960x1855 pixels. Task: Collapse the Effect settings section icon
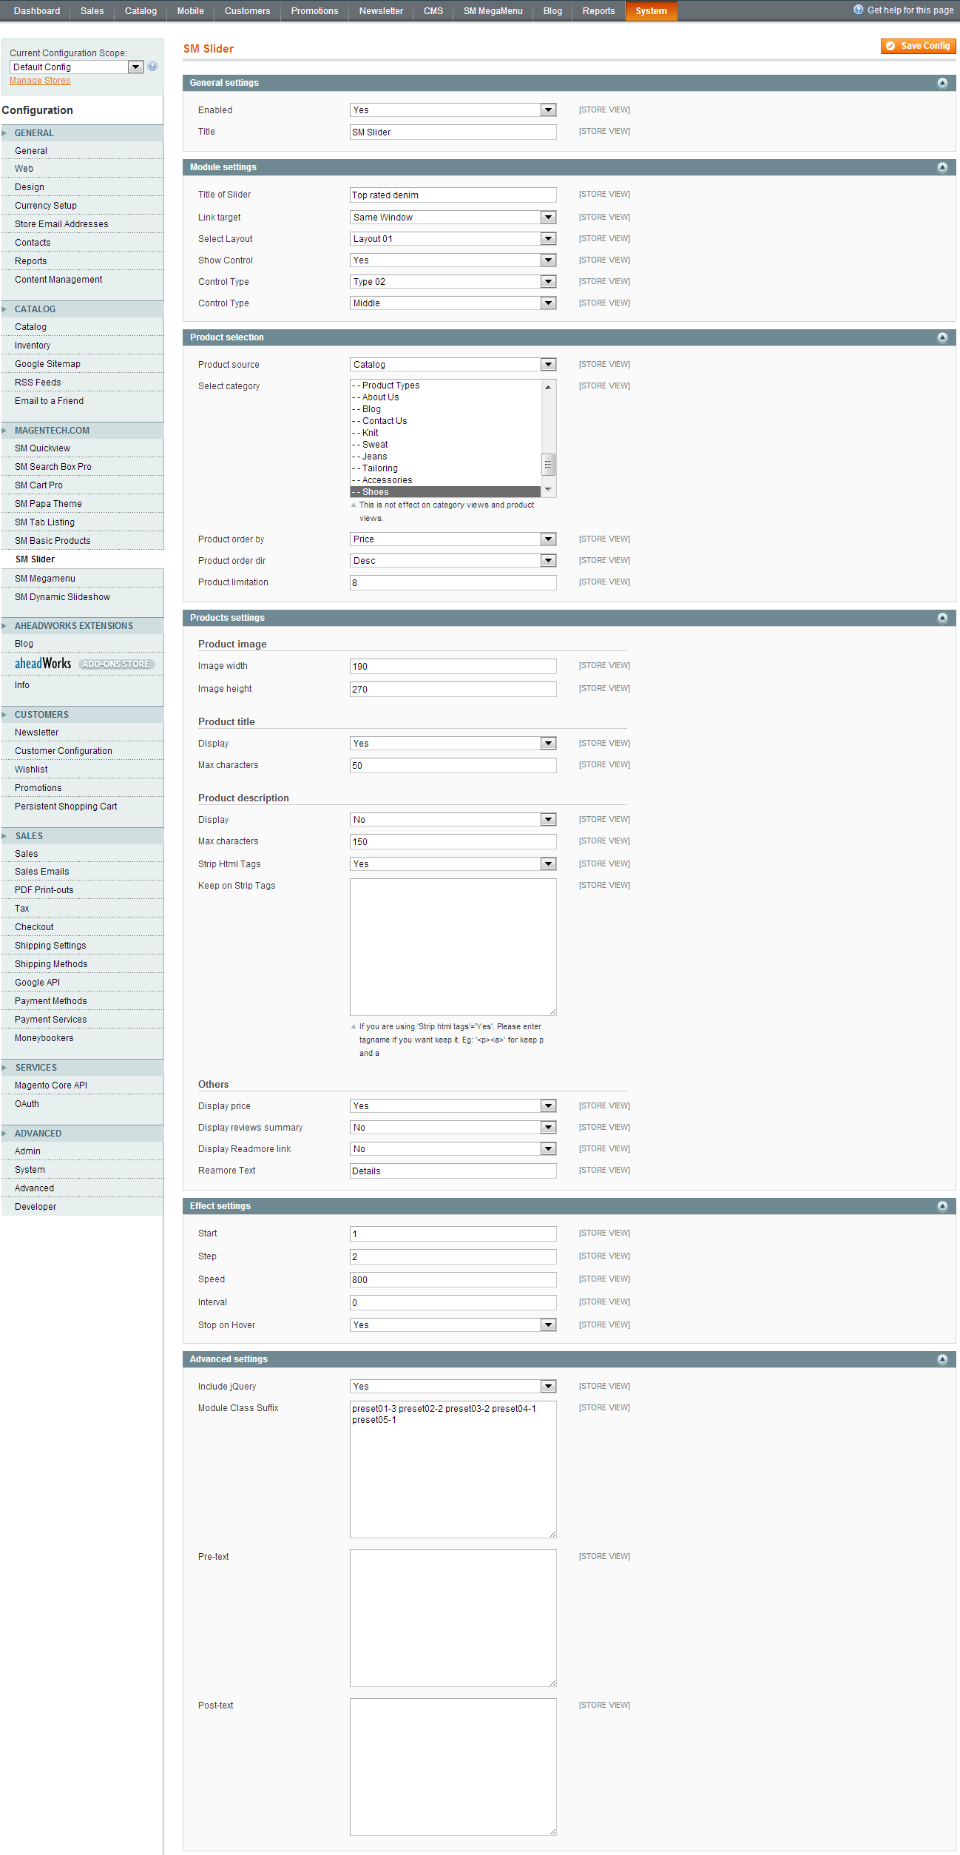[942, 1206]
